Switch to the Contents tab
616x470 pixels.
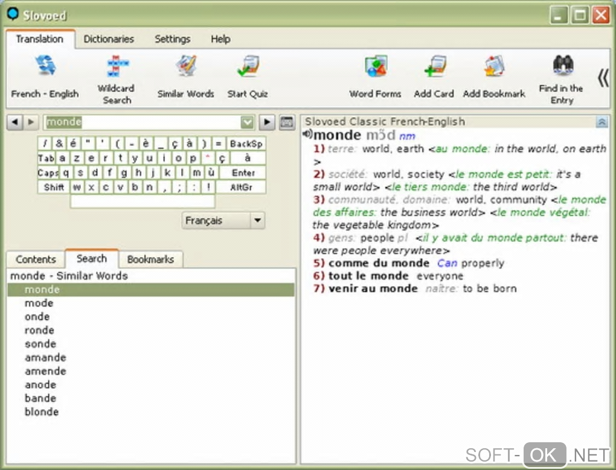click(36, 259)
